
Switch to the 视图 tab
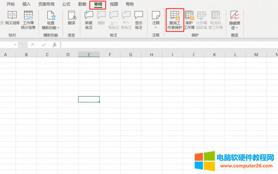tap(114, 4)
